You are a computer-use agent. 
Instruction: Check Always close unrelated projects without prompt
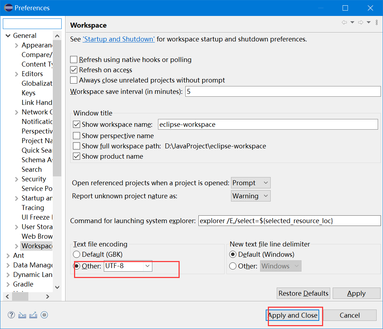(x=74, y=80)
